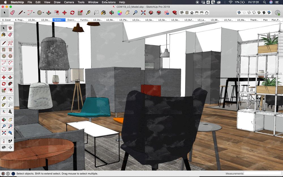Switch to Front view house icon
This screenshot has height=177, width=283.
tap(192, 13)
